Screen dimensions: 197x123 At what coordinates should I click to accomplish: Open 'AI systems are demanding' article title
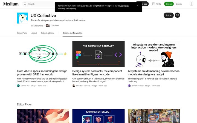[x=154, y=73]
